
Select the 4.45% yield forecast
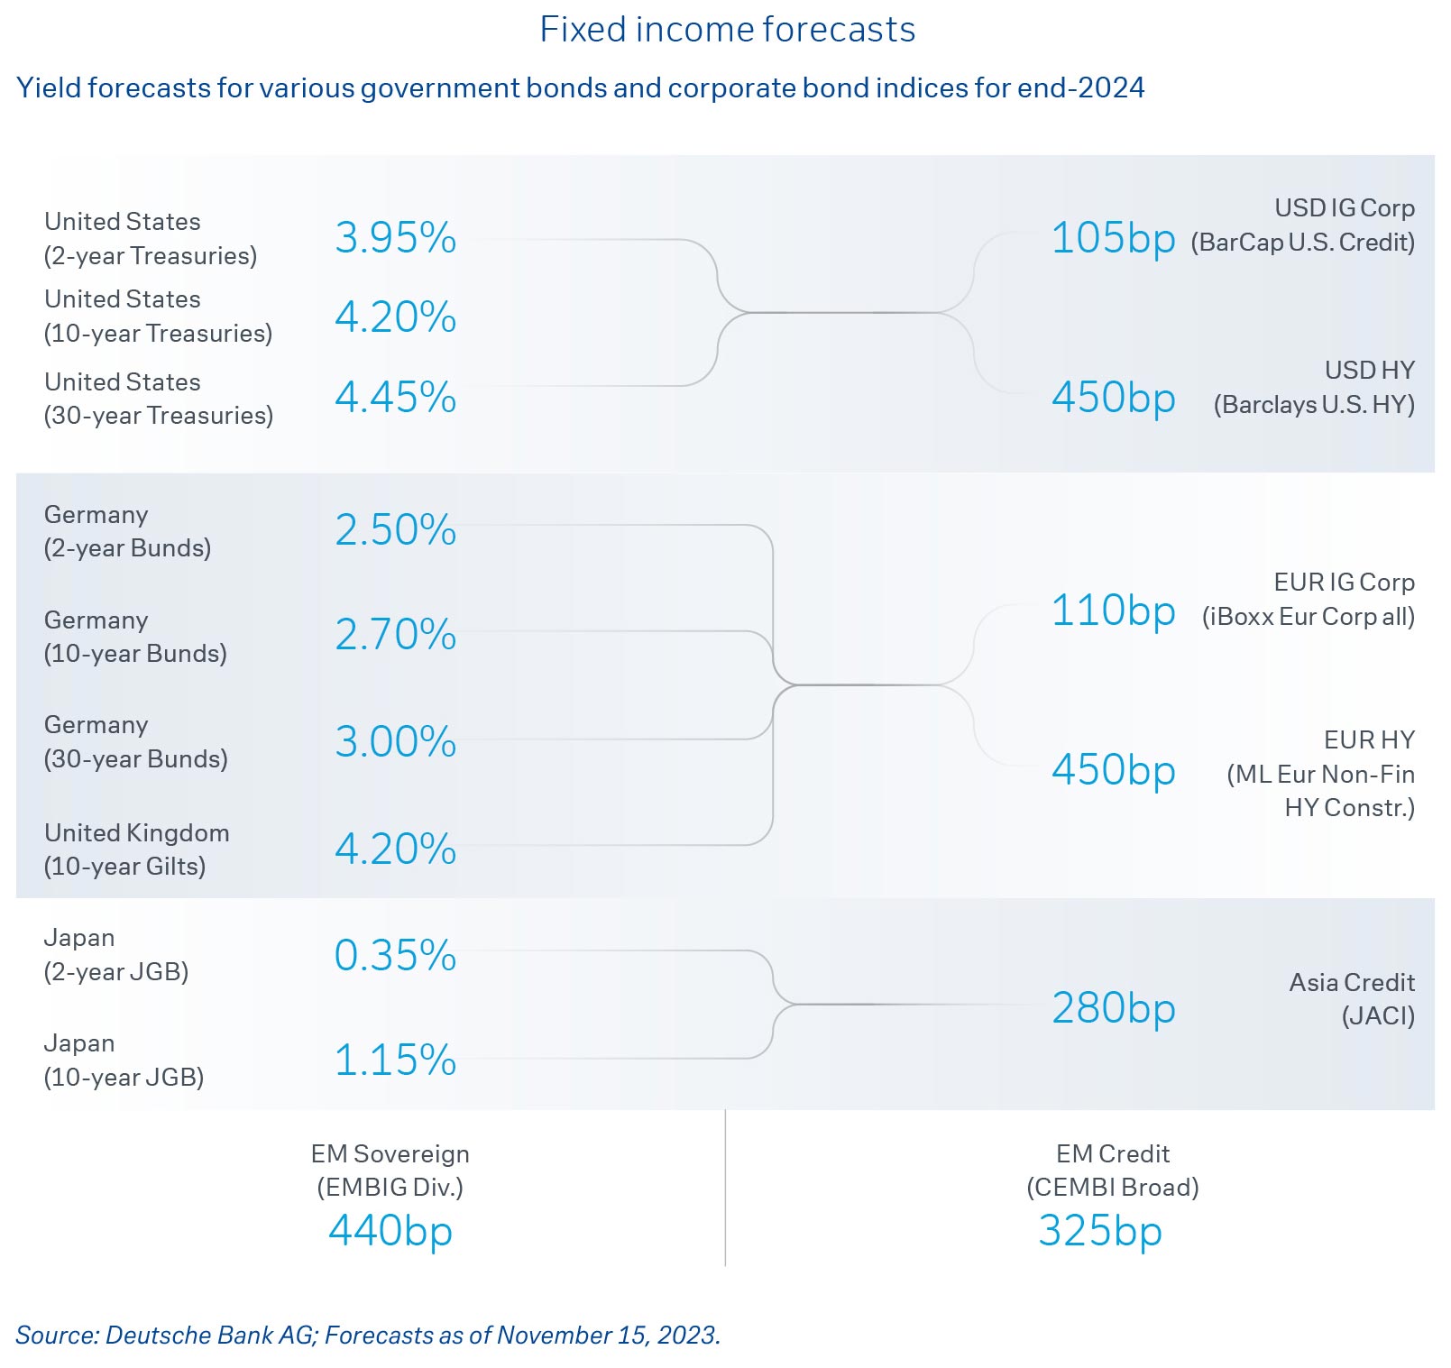[395, 398]
